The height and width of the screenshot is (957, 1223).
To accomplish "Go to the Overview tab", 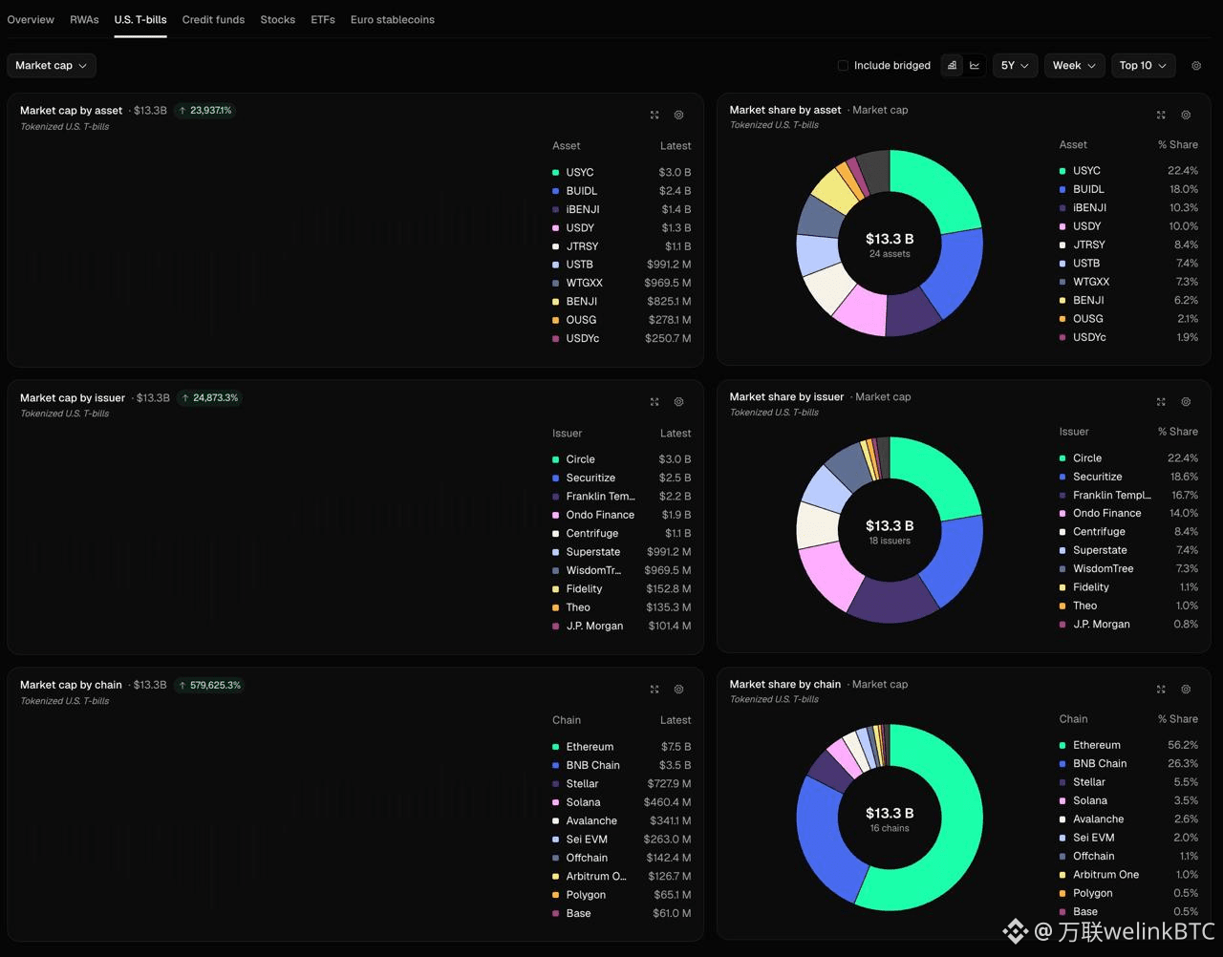I will (31, 19).
